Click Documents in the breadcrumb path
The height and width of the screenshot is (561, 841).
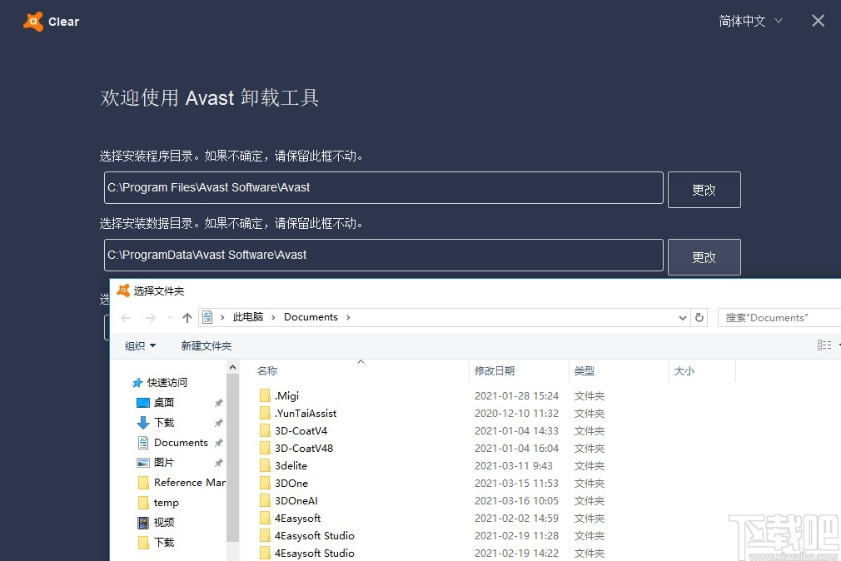(310, 316)
